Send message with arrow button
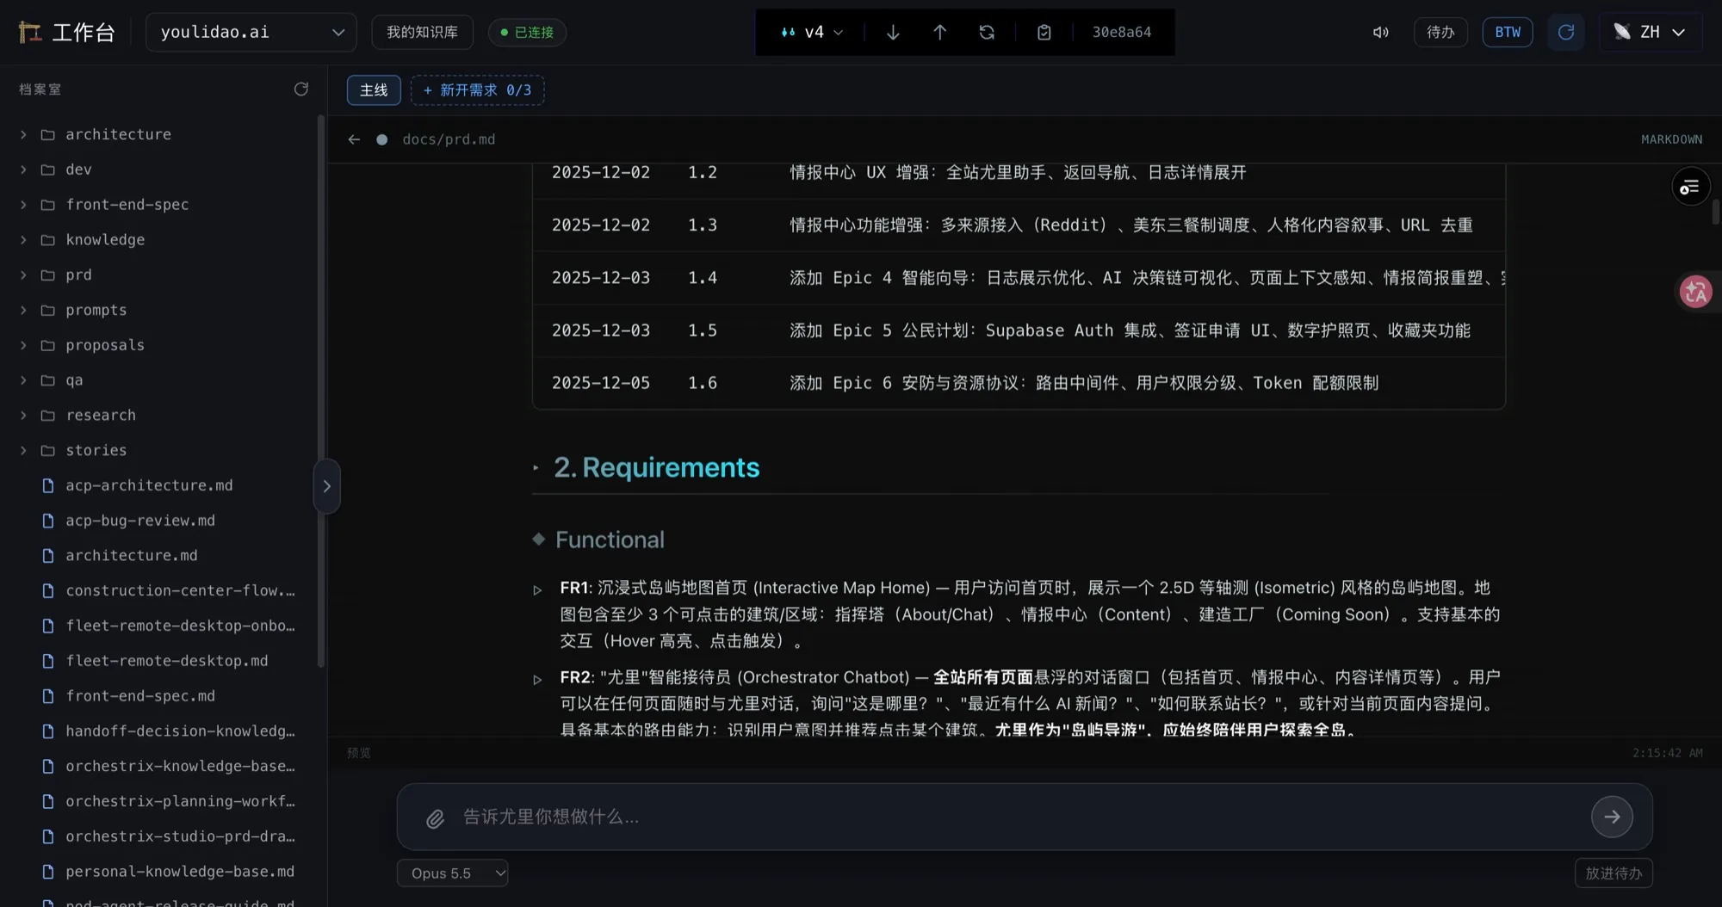The width and height of the screenshot is (1722, 907). coord(1612,817)
